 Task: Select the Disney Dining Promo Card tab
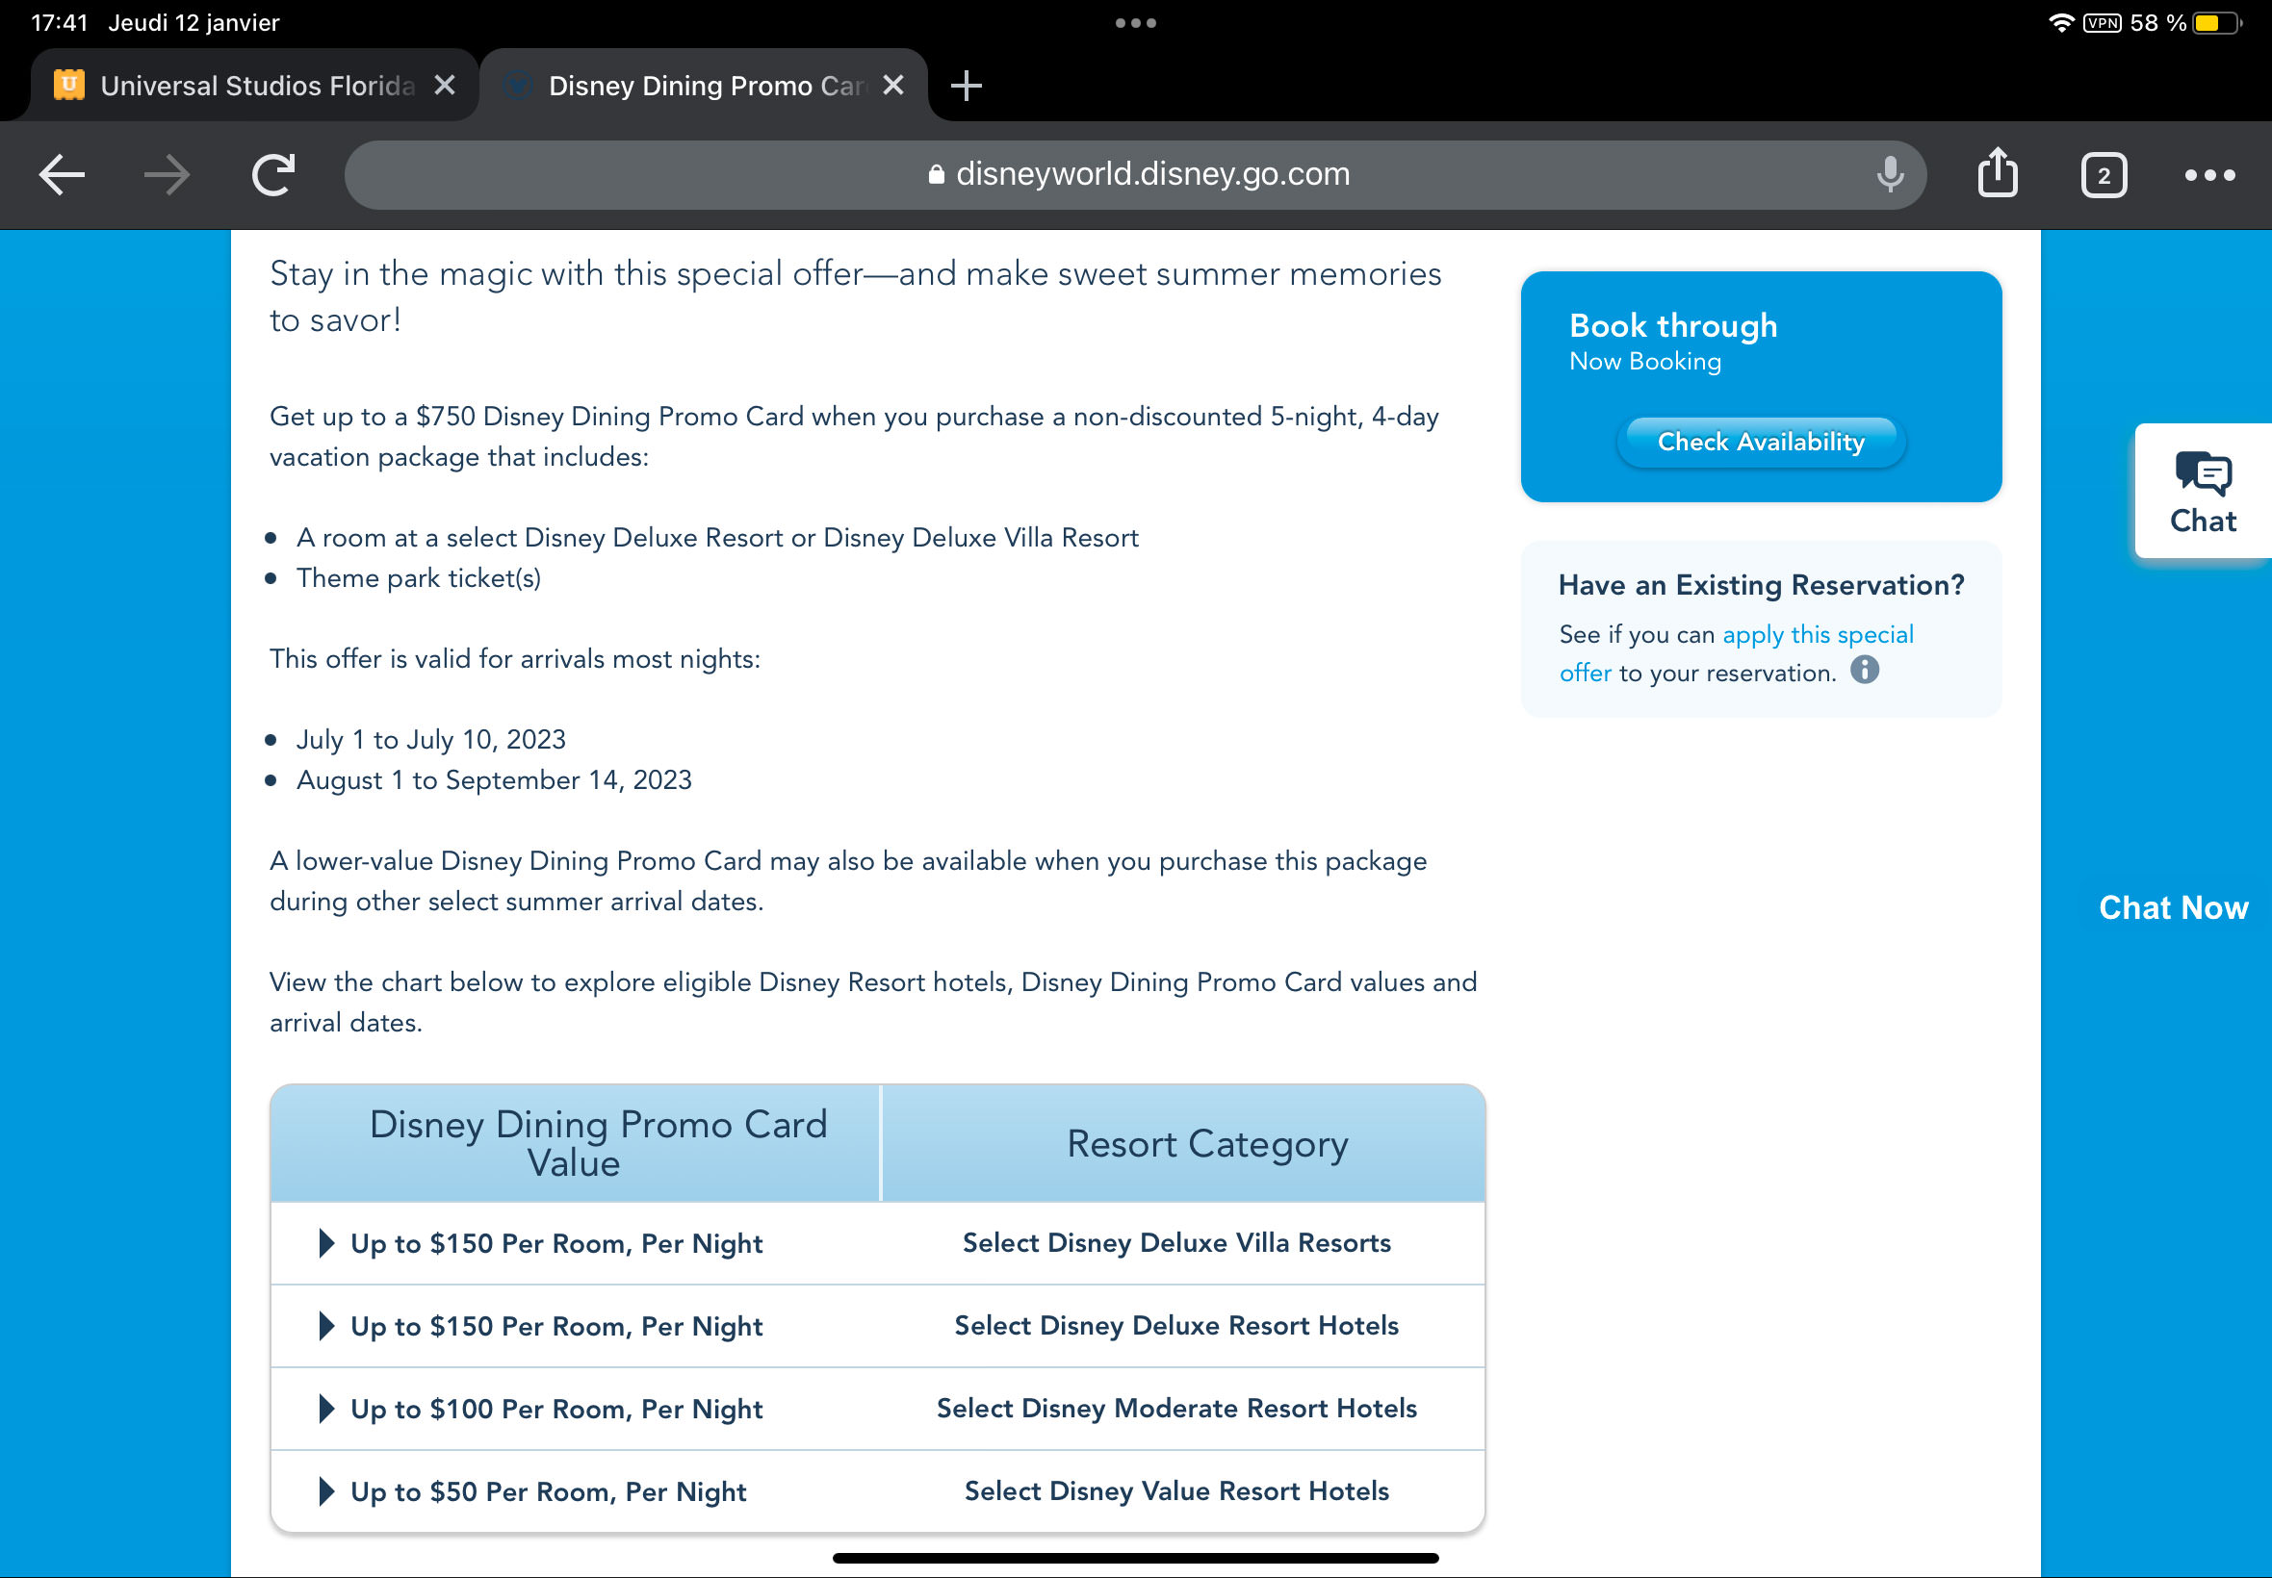[704, 86]
